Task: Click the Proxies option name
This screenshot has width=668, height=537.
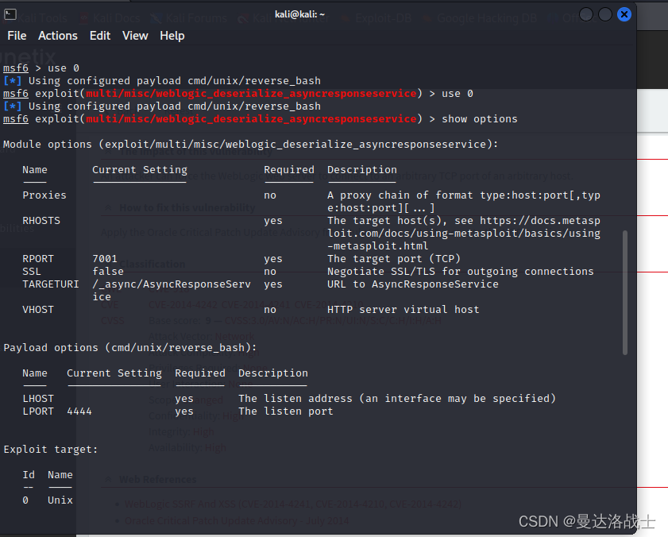Action: click(x=44, y=195)
